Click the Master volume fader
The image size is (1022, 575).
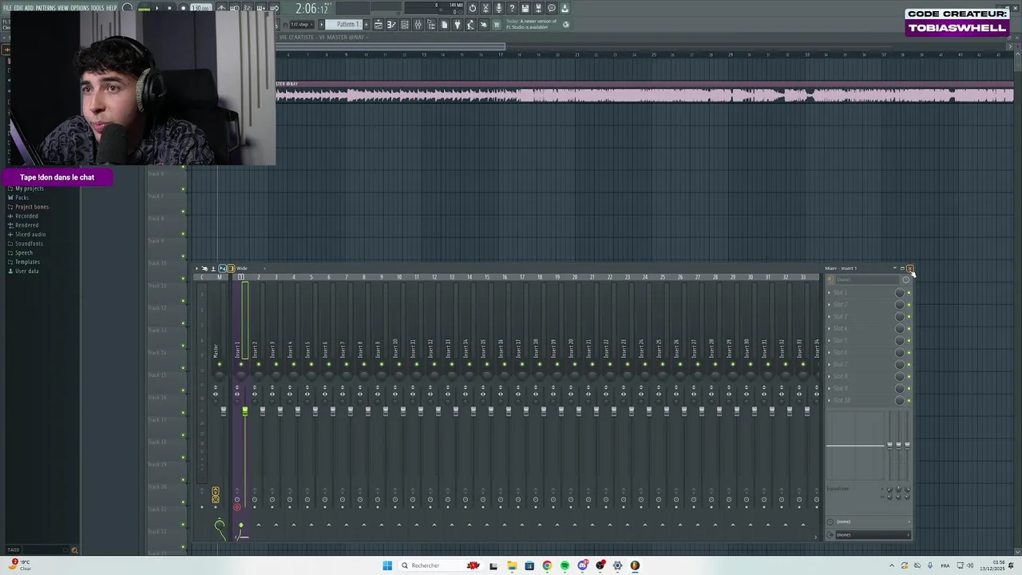coord(224,411)
